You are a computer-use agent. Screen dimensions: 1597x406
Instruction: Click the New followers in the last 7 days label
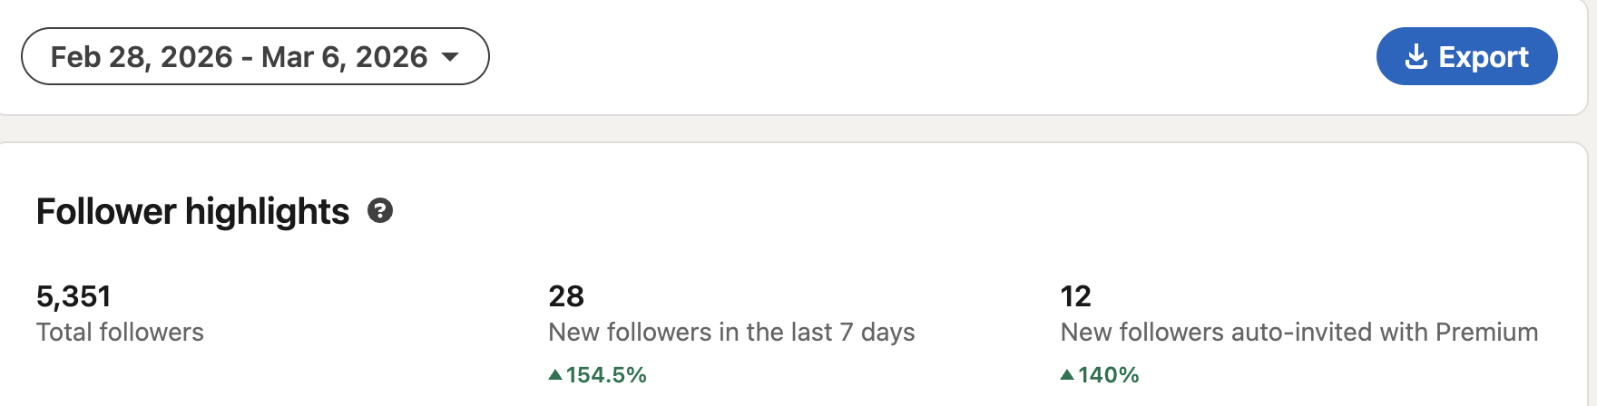pos(731,333)
